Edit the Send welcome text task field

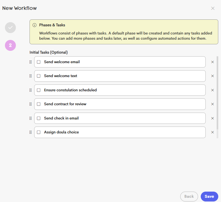click(x=120, y=76)
